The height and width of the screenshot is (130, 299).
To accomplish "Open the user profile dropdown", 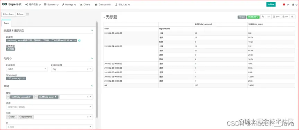I will [x=294, y=4].
